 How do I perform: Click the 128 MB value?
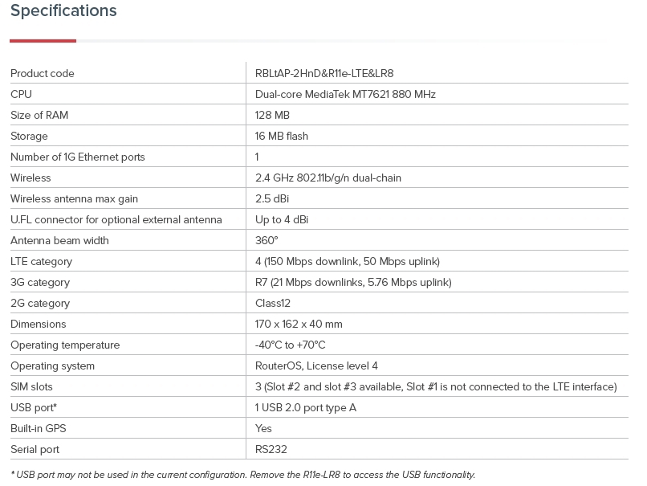tap(272, 116)
